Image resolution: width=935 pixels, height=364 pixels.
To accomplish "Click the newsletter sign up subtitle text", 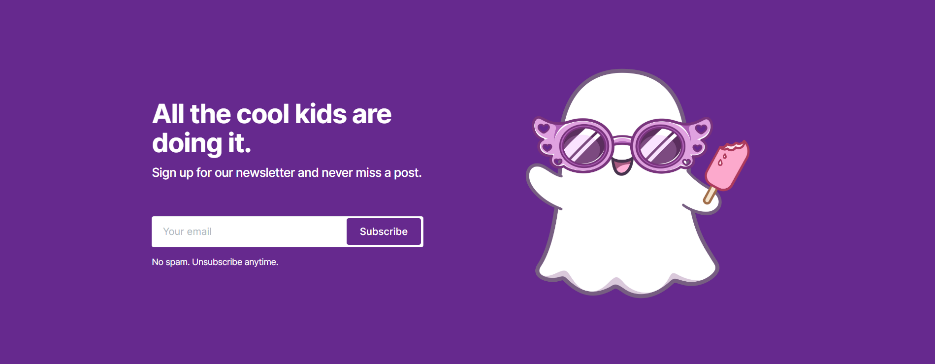I will tap(287, 173).
